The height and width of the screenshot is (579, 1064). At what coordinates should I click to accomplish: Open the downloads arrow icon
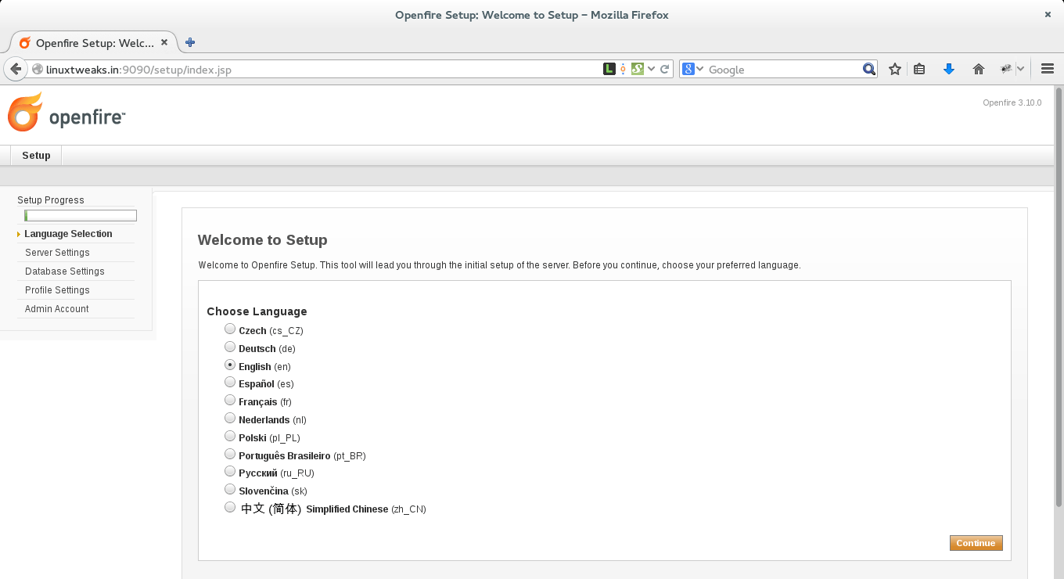pyautogui.click(x=949, y=69)
